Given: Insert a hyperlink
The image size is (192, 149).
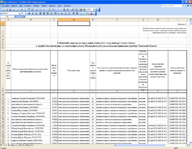Looking at the screenshot, I should [64, 10].
